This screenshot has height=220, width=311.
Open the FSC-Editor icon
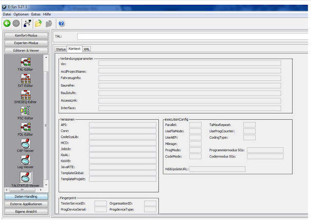tap(26, 111)
